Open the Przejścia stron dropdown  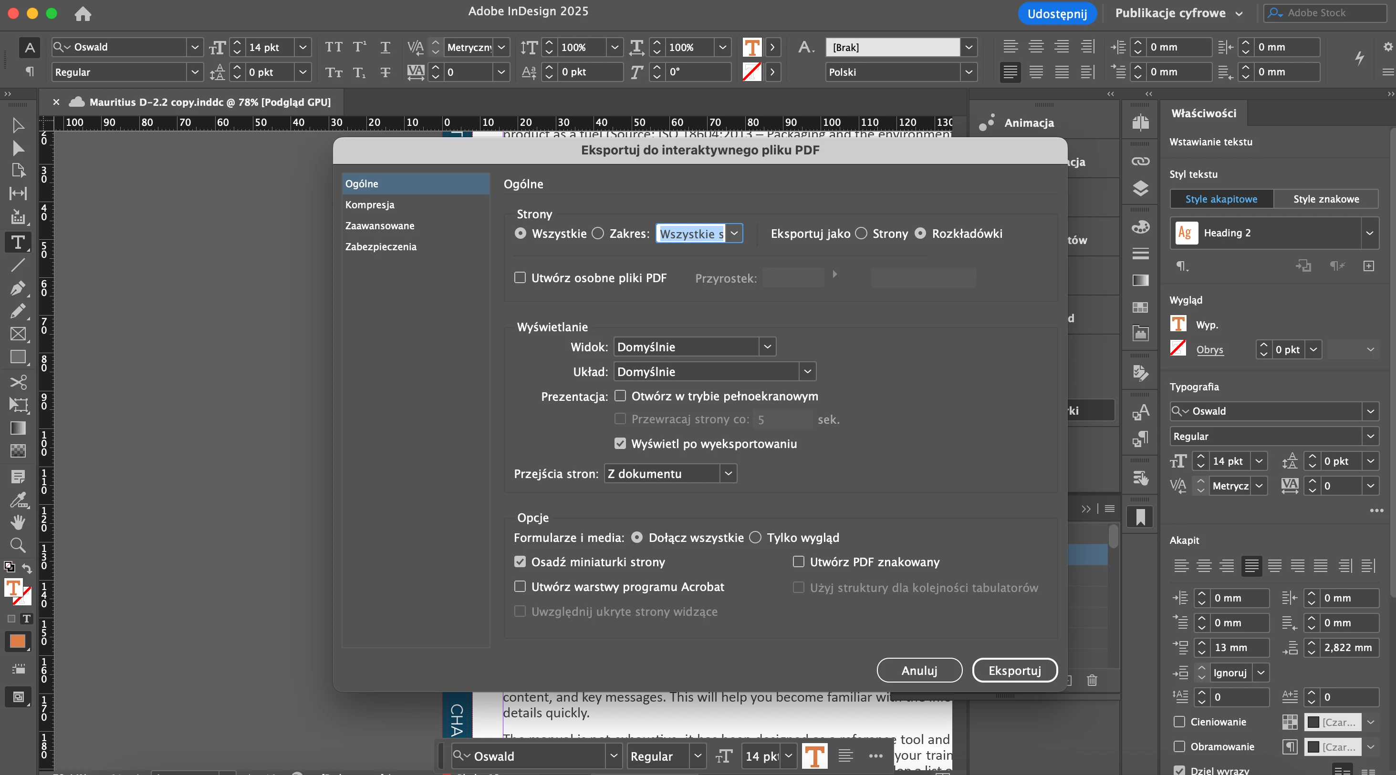point(729,474)
